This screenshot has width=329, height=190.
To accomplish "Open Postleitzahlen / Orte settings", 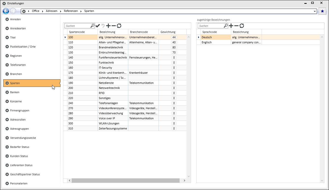I will tap(32, 47).
